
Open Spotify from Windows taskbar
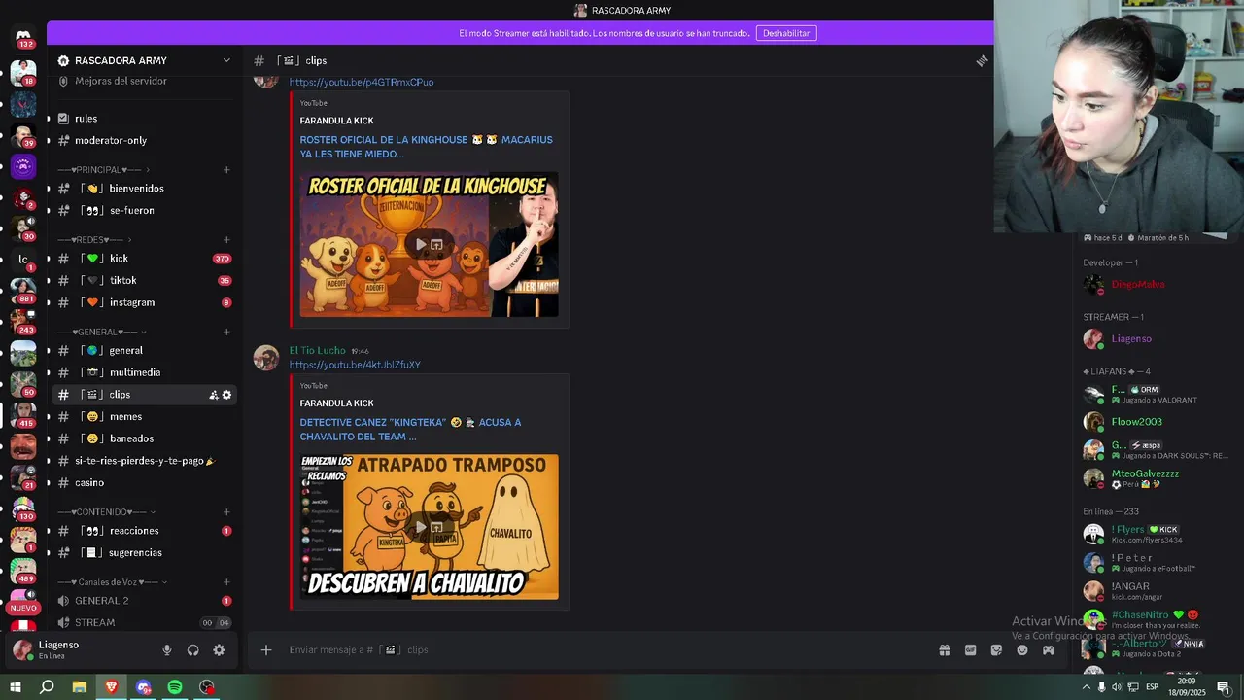coord(175,687)
